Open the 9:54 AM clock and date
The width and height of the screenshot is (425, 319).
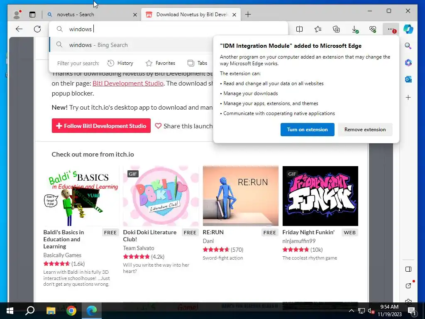coord(389,311)
